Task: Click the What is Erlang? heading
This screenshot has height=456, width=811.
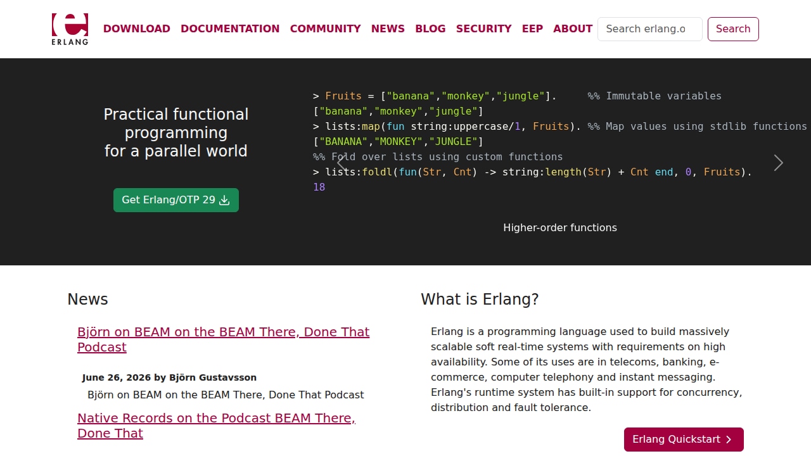Action: tap(480, 300)
